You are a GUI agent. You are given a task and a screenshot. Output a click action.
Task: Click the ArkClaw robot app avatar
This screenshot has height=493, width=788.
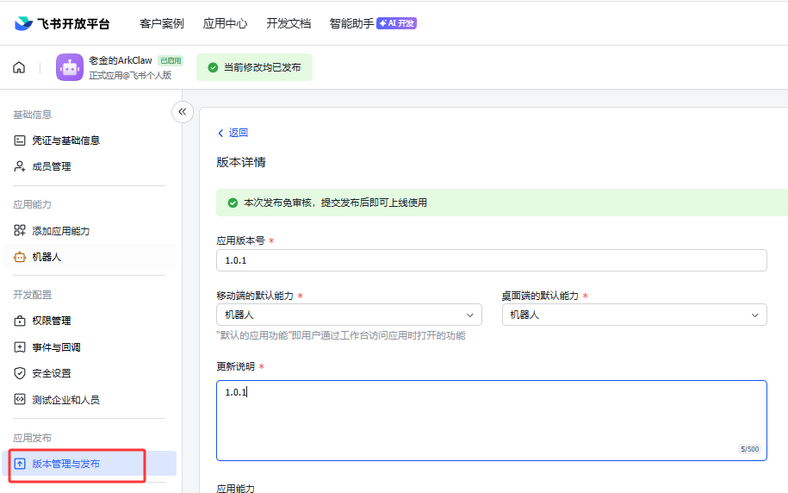click(x=70, y=67)
